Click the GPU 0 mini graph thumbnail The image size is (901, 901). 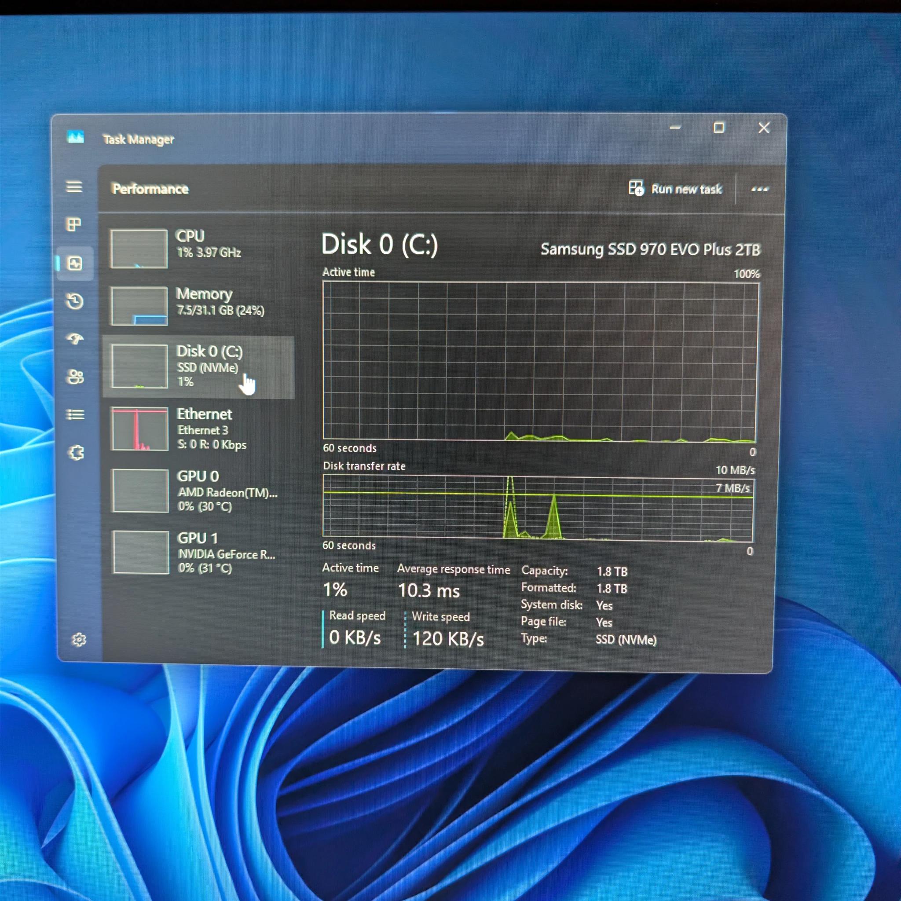pyautogui.click(x=140, y=491)
